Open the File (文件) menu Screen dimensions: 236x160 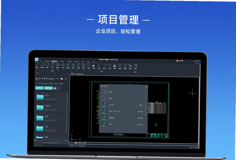pyautogui.click(x=41, y=61)
